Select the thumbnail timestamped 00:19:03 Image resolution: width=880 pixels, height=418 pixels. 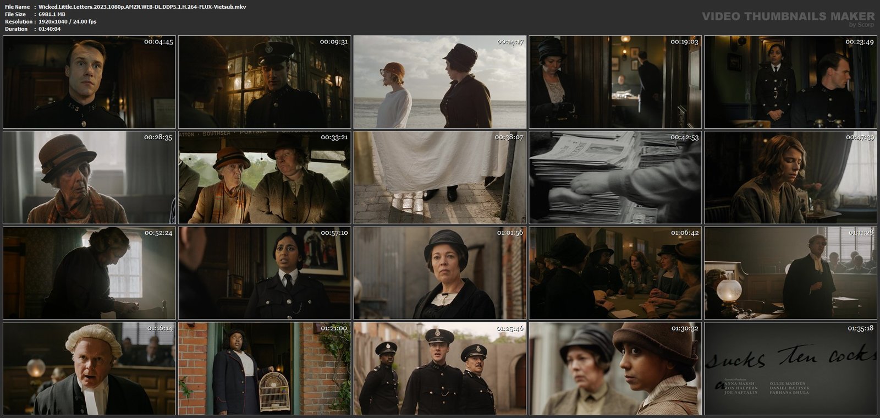point(615,82)
